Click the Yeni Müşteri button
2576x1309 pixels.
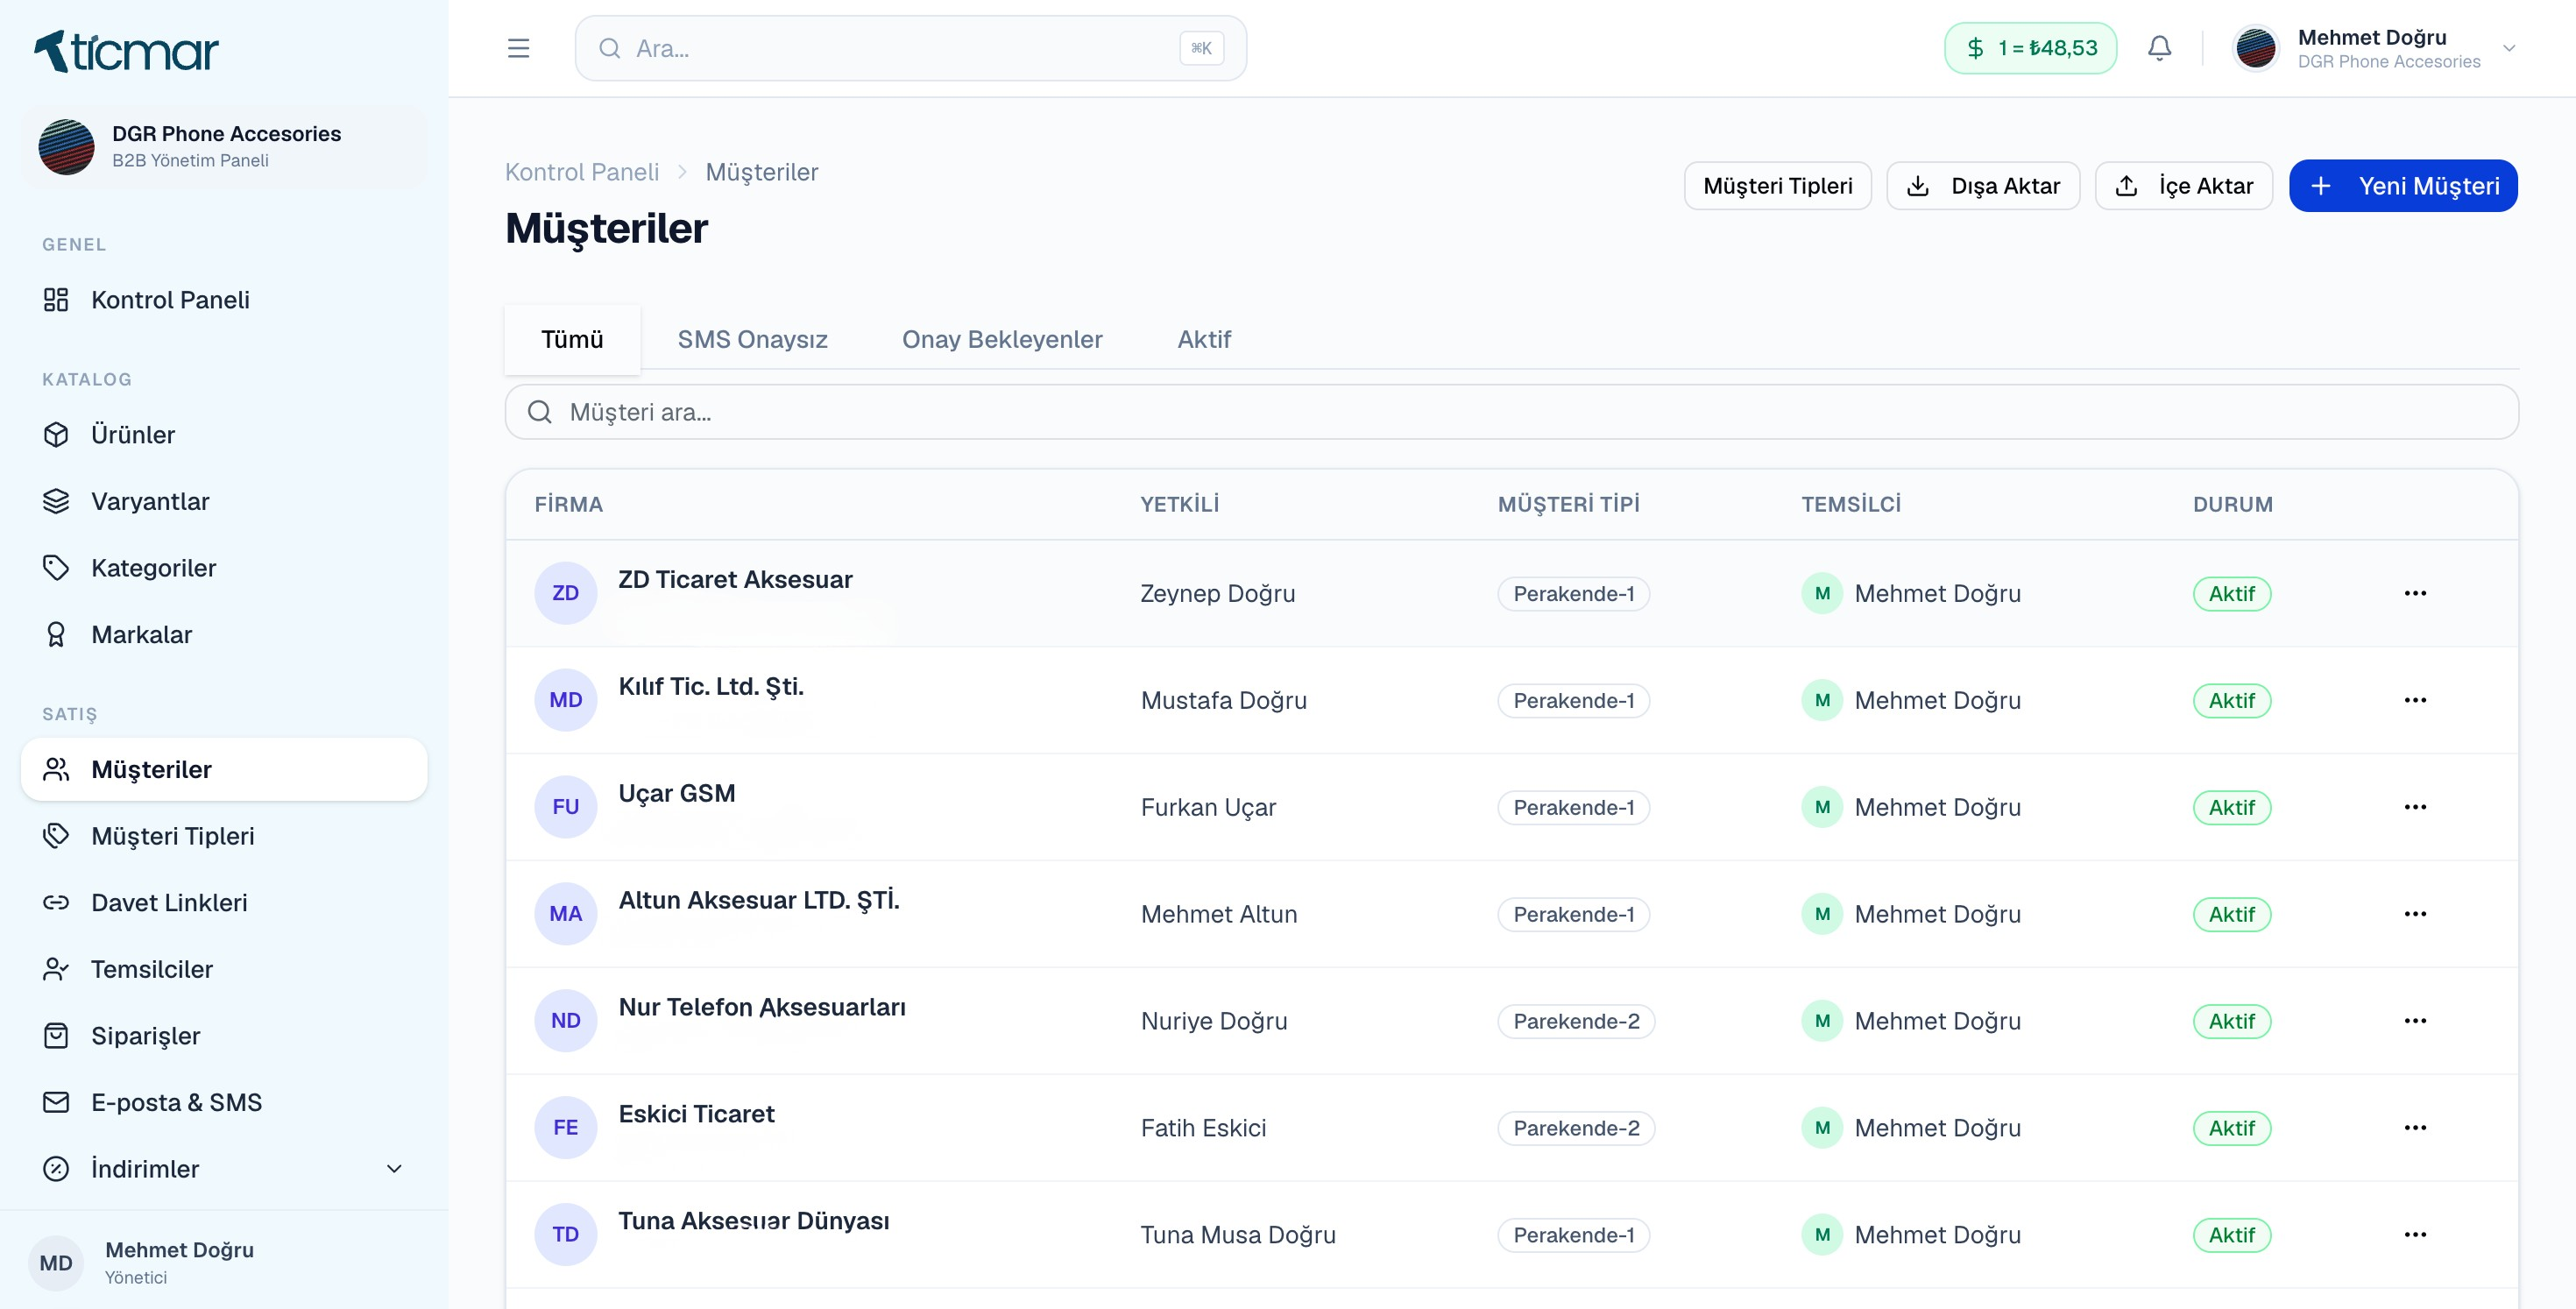click(2403, 186)
